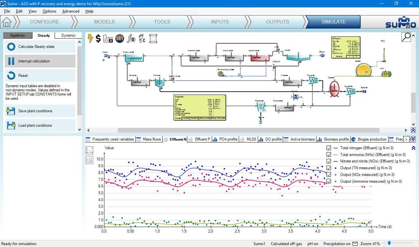Click the Load plant conditions disk icon
The image size is (419, 247).
(x=11, y=125)
